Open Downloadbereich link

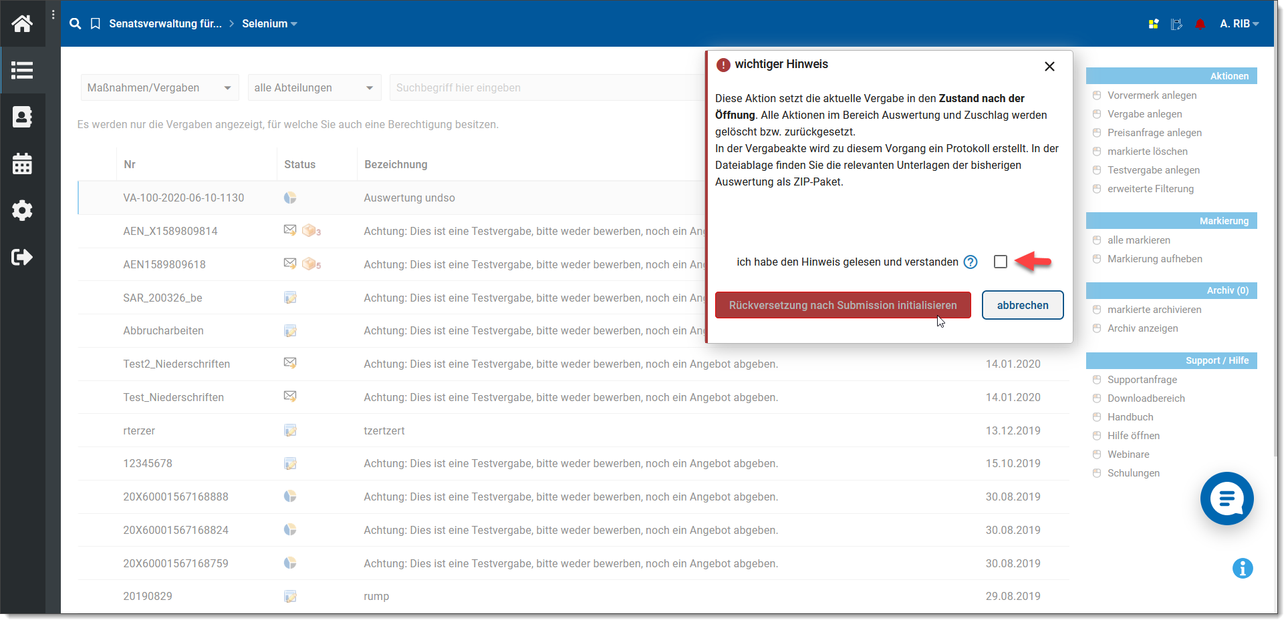click(1146, 398)
